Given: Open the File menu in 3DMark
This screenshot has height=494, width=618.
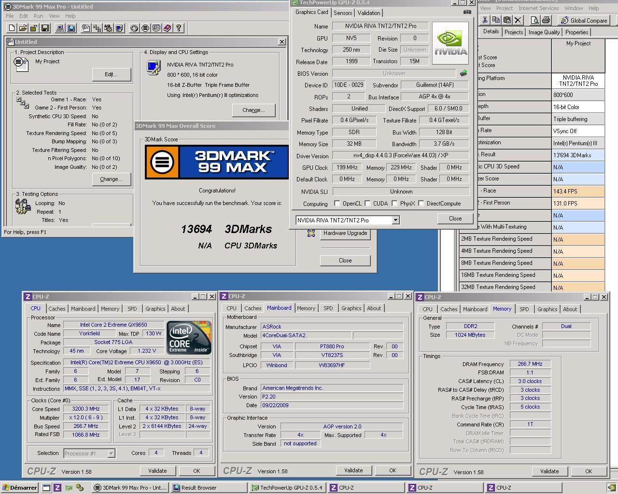Looking at the screenshot, I should 10,16.
